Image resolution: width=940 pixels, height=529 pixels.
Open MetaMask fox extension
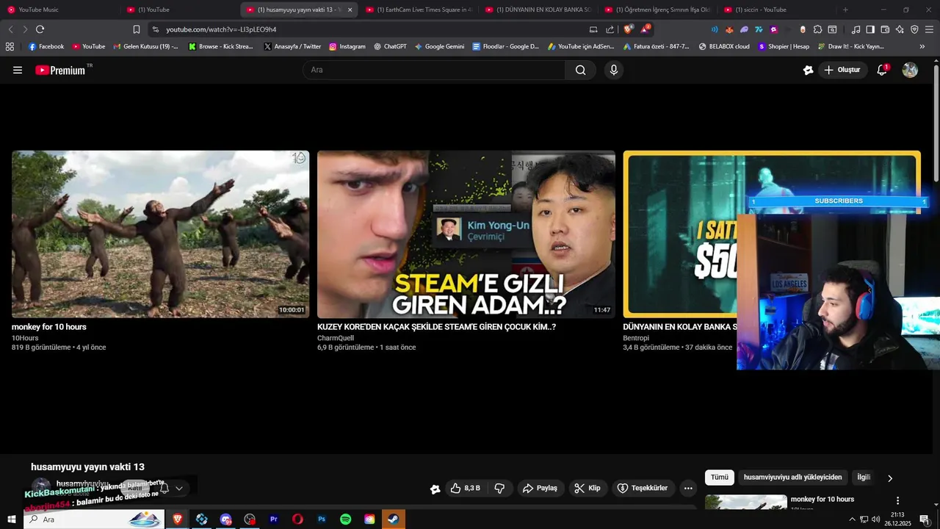tap(729, 29)
